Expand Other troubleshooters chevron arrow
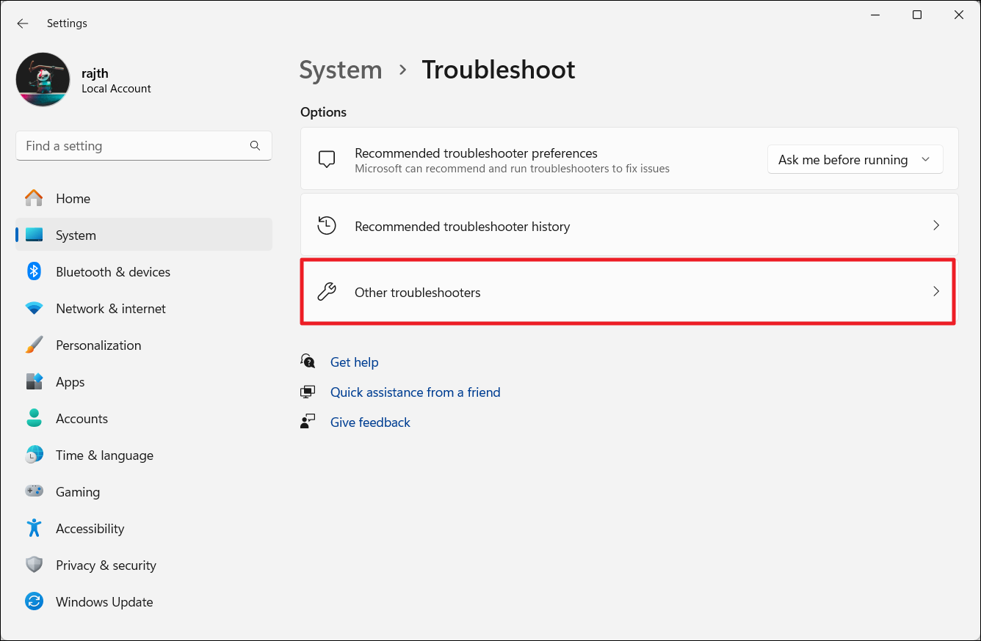 tap(935, 292)
